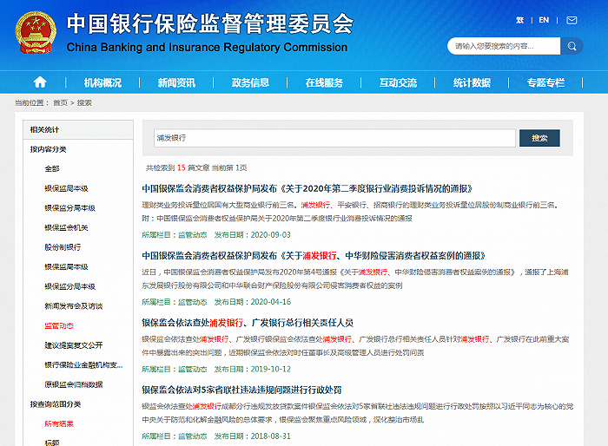This screenshot has width=608, height=446.
Task: Open the 新闻资讯 menu
Action: tap(176, 82)
